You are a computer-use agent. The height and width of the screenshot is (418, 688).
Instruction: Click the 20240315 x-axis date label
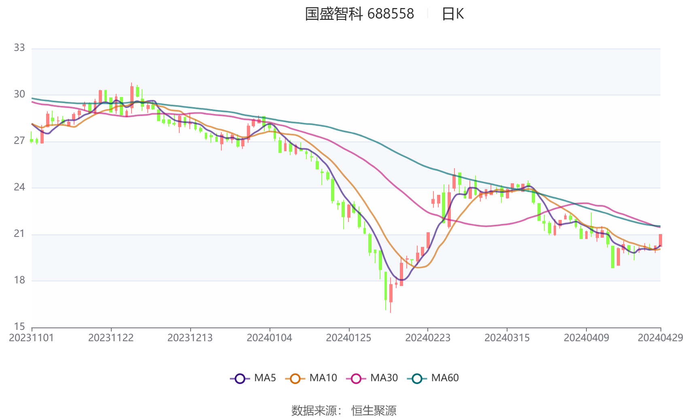[x=507, y=338]
